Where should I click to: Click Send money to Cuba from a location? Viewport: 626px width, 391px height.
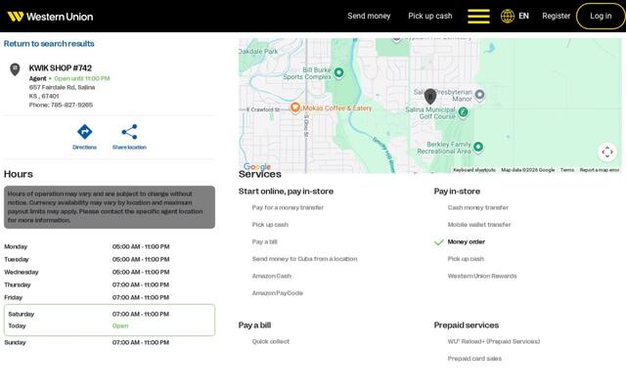click(x=304, y=259)
